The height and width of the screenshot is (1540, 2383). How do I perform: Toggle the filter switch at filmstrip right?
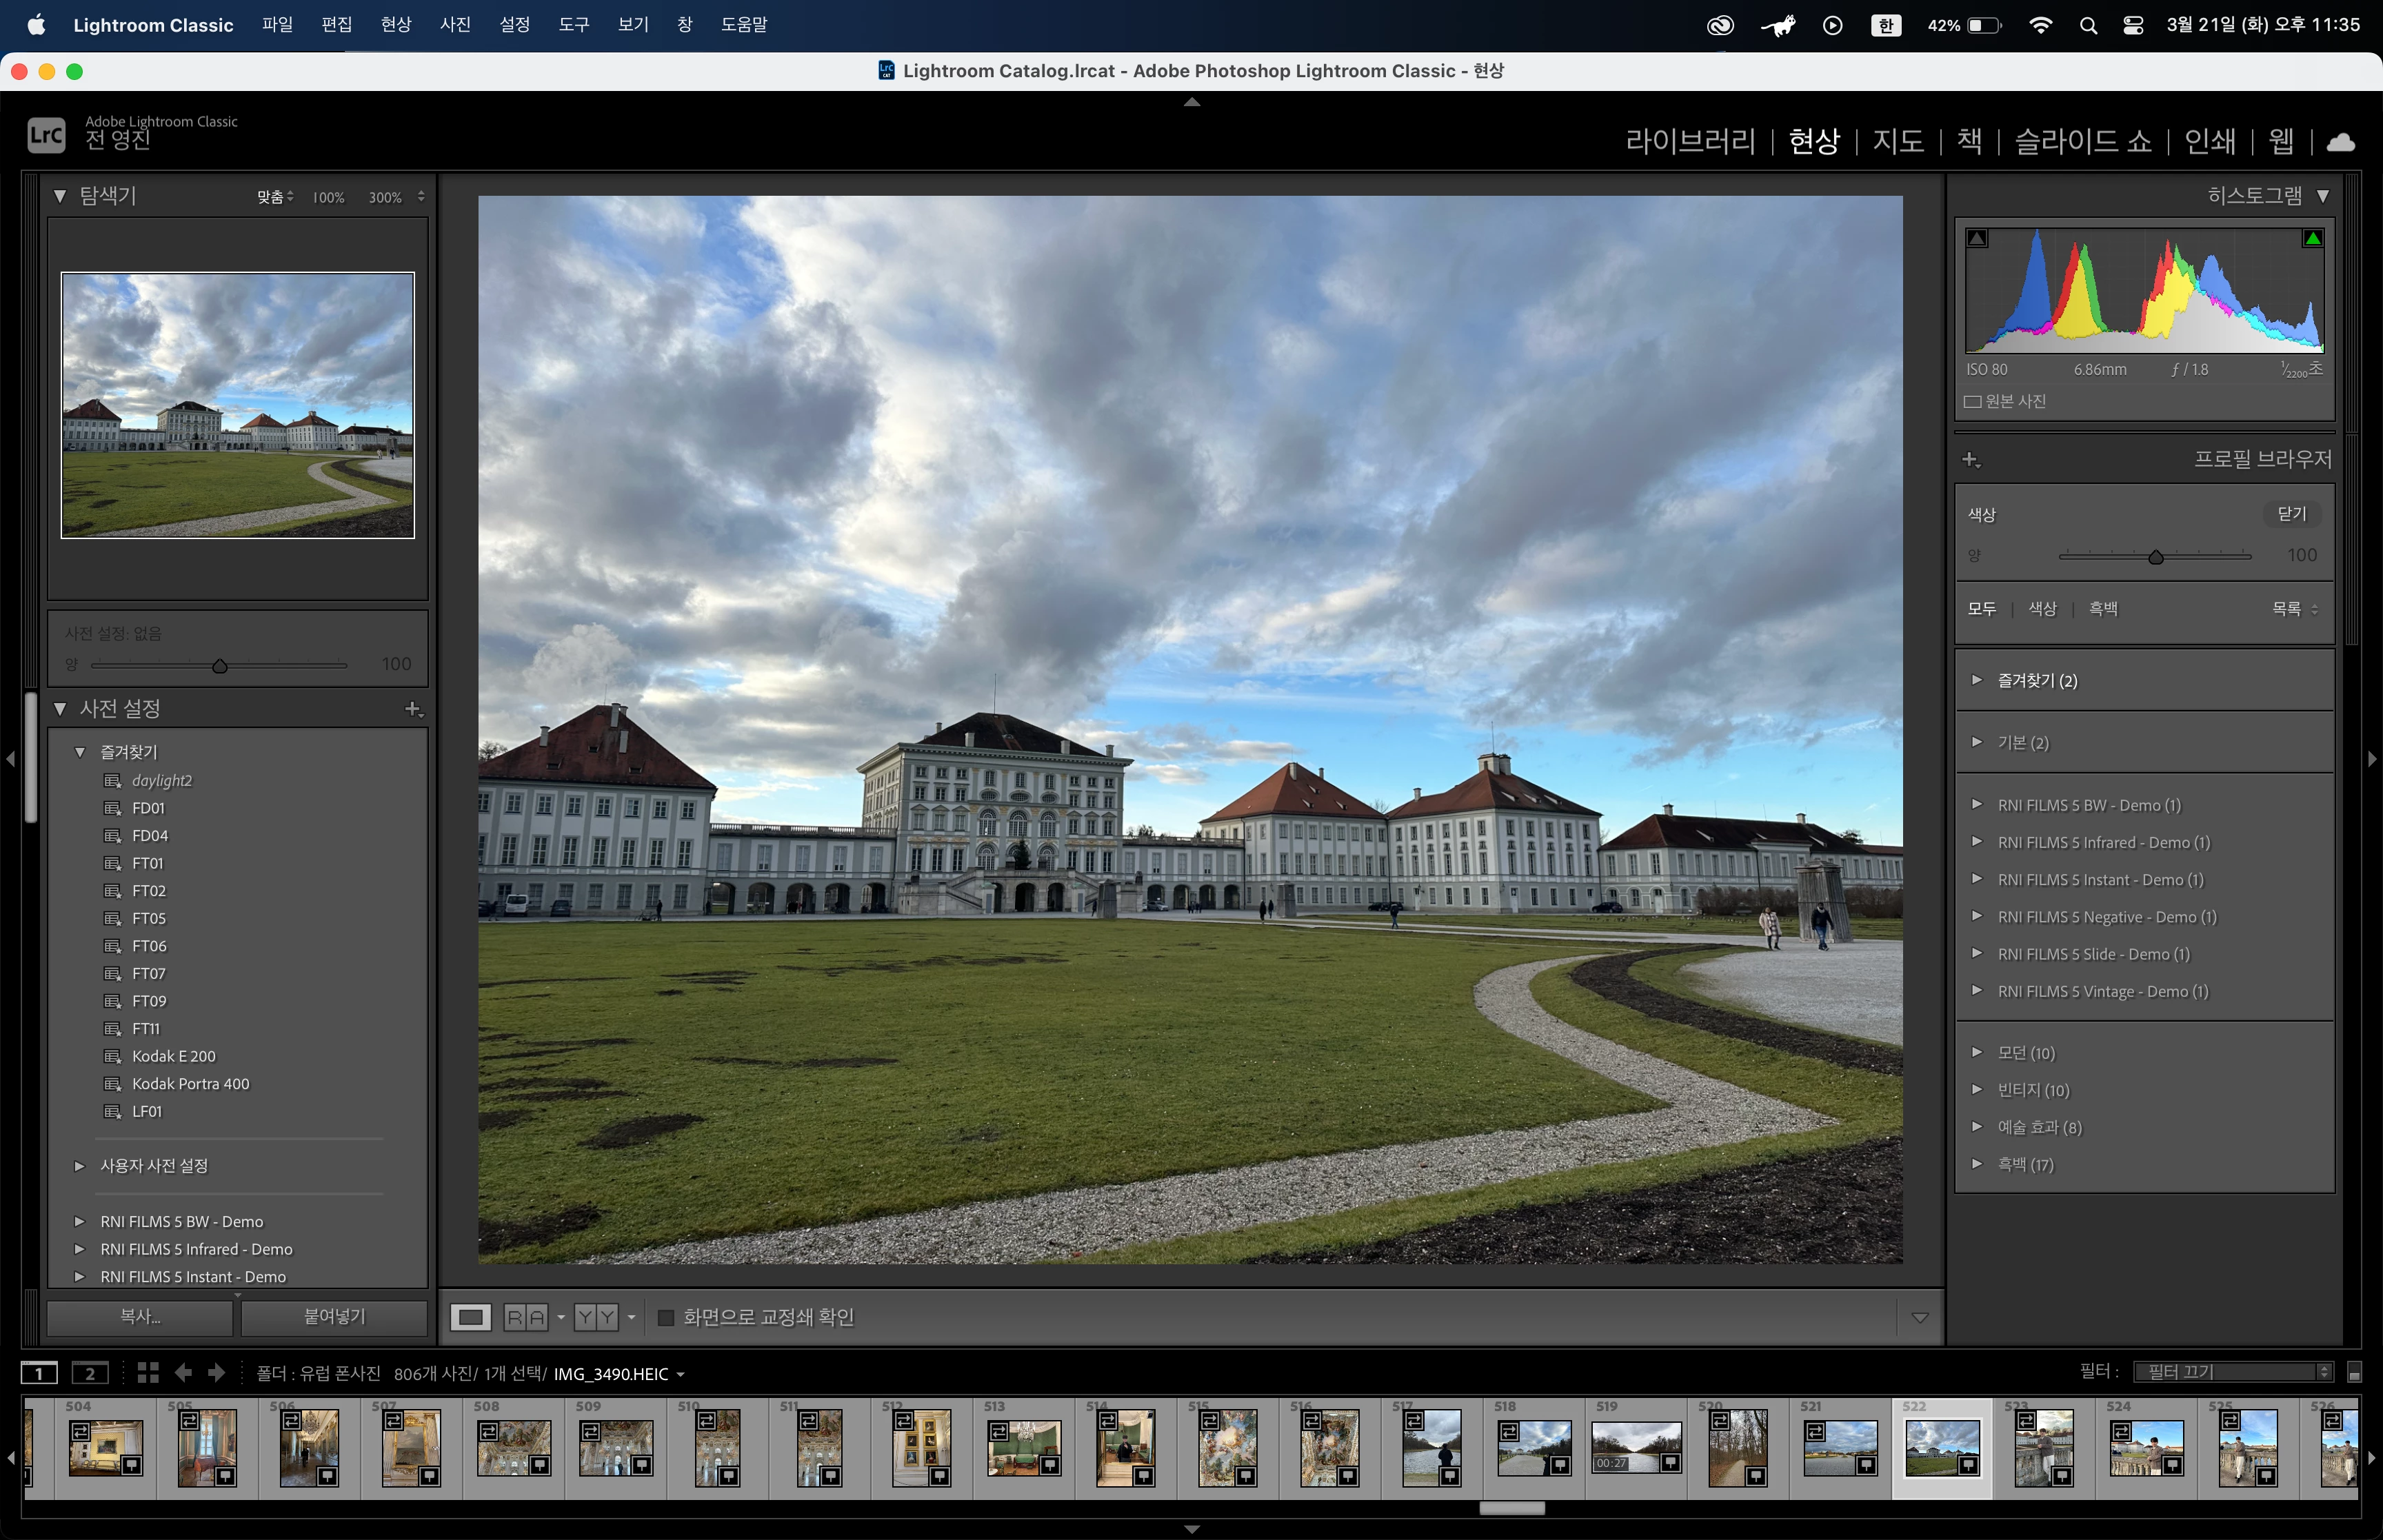(x=2354, y=1372)
